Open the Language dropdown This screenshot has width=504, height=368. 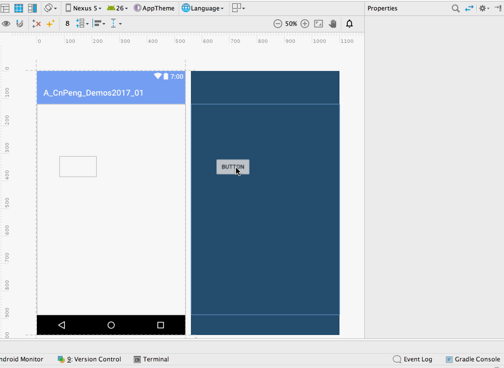point(202,8)
